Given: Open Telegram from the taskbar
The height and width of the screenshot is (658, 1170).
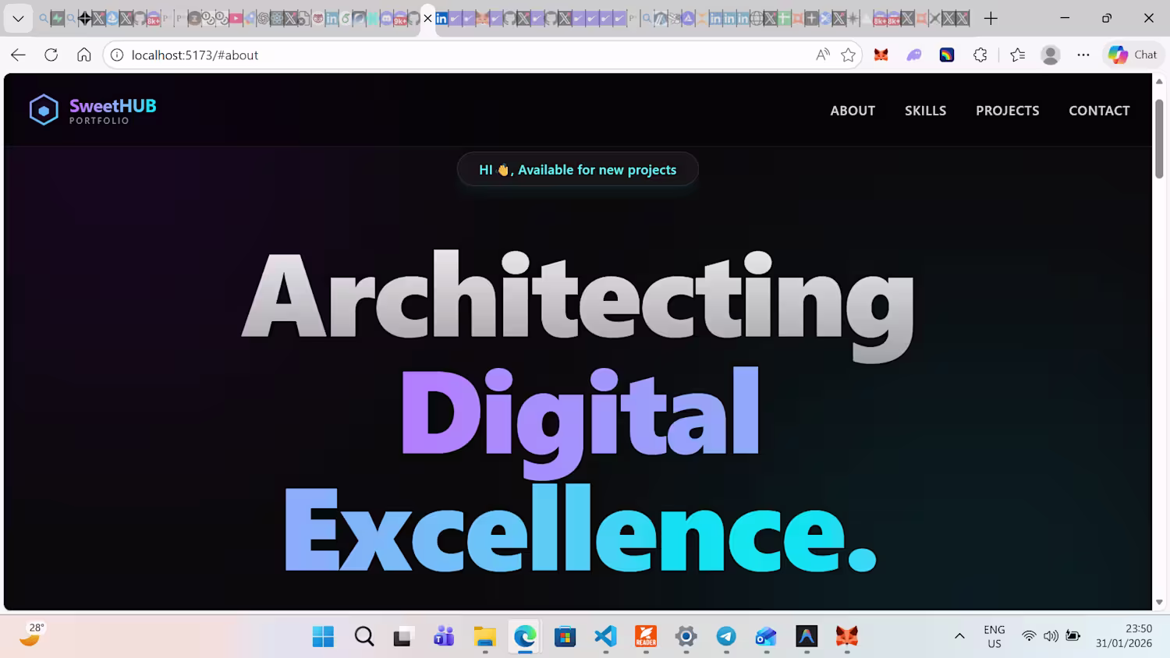Looking at the screenshot, I should click(x=726, y=636).
